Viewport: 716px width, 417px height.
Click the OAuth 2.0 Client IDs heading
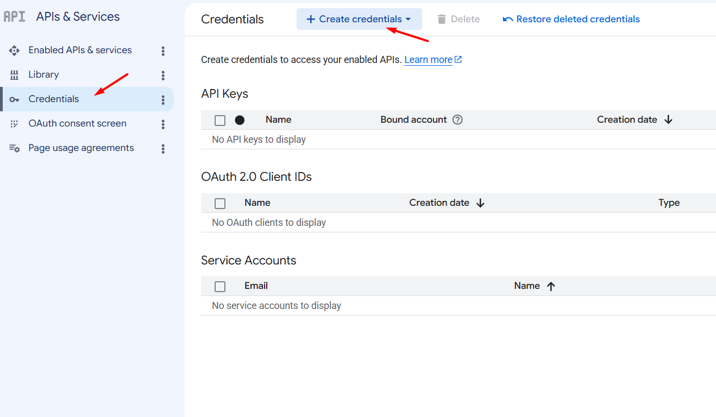coord(256,177)
